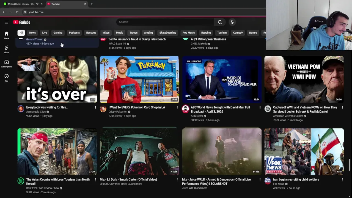Close the MrBackPackN Stream tab
352x198 pixels.
42,4
